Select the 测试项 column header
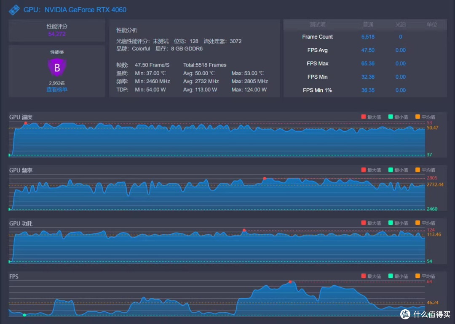Image resolution: width=455 pixels, height=324 pixels. click(318, 25)
